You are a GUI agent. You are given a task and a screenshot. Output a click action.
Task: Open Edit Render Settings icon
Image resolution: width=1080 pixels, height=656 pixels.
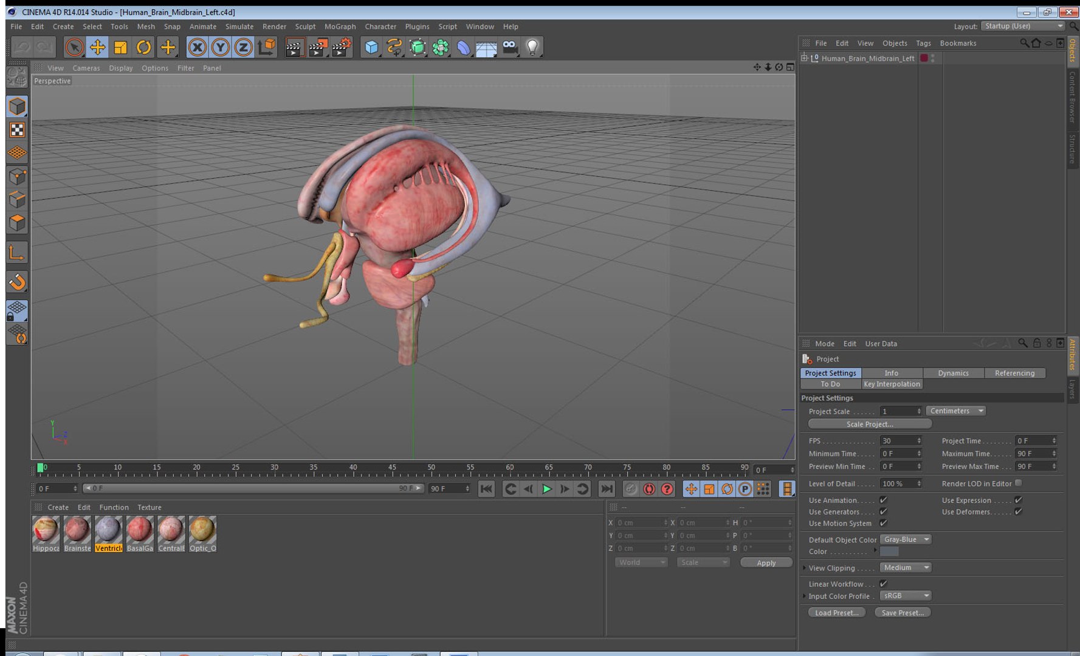342,47
